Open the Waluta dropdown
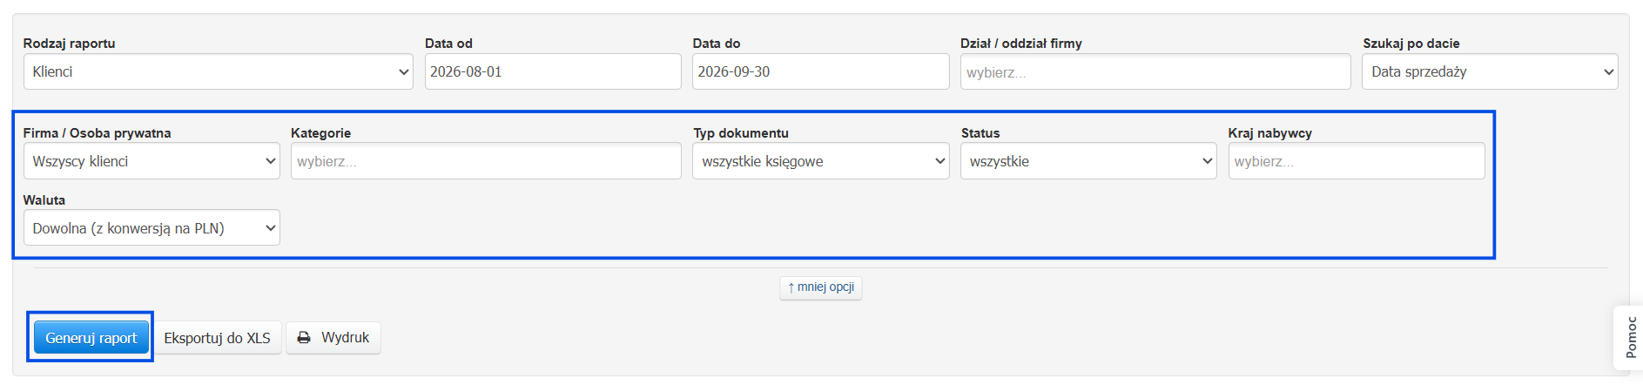 click(152, 227)
